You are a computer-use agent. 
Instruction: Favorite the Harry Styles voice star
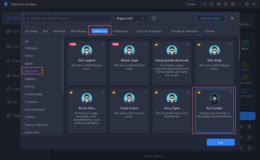tap(188, 92)
